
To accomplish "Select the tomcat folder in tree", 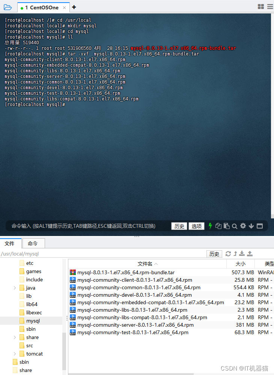I will [x=34, y=354].
